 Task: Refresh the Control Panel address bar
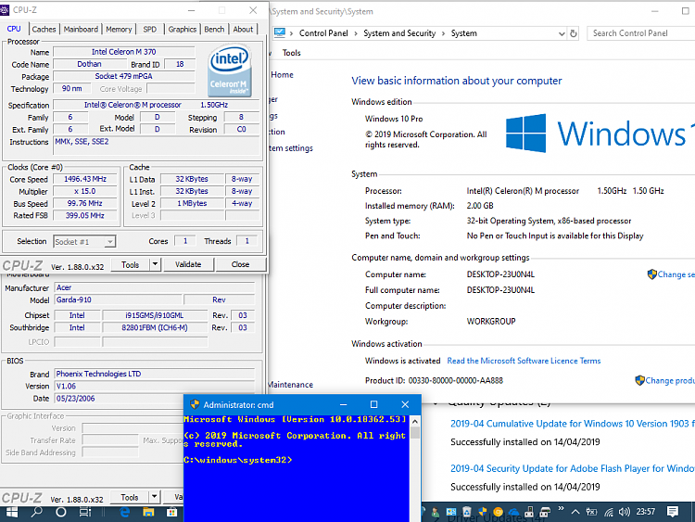click(574, 33)
